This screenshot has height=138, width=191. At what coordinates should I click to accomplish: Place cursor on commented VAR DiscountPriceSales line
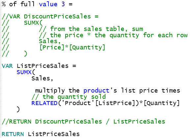(50, 16)
